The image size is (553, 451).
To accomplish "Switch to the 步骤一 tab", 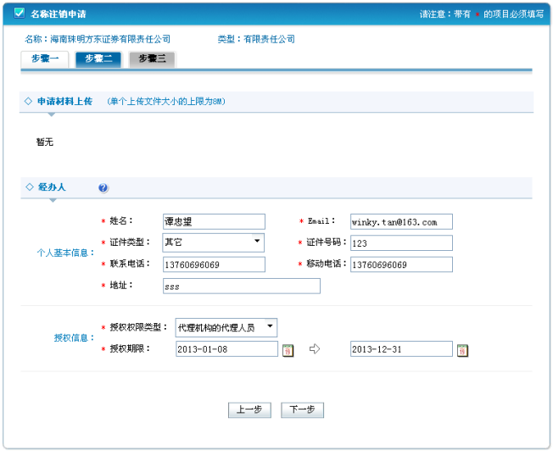I will coord(45,58).
